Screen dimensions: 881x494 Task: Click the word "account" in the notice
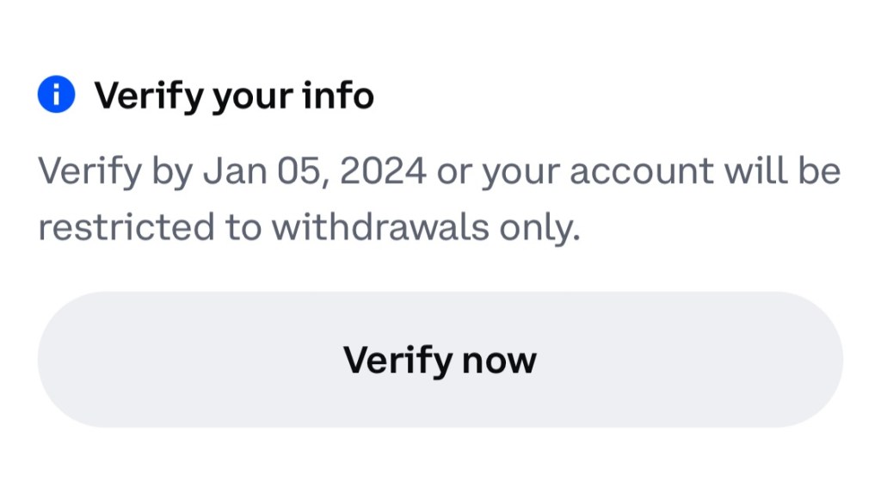coord(640,172)
